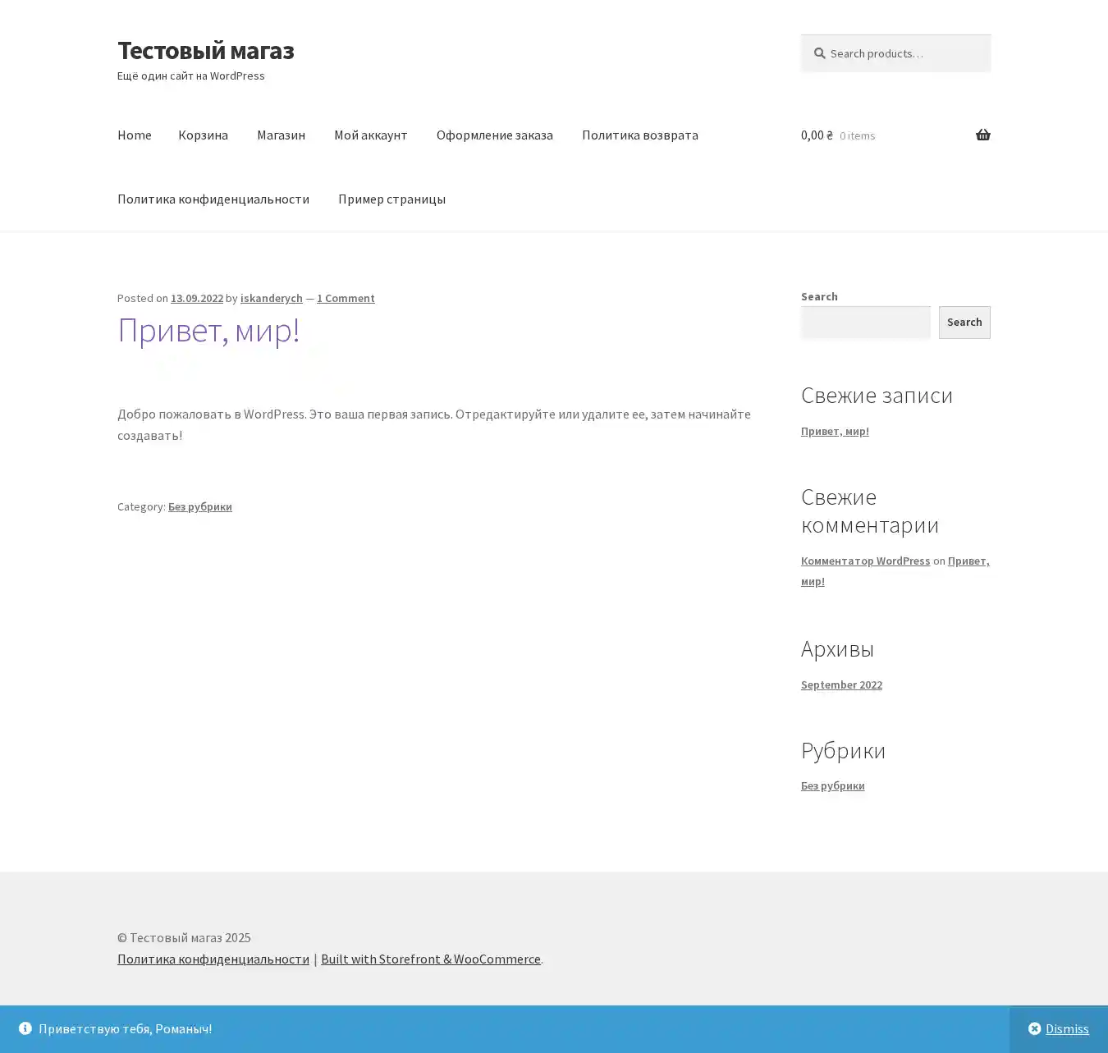
Task: Go to the Магазин page
Action: pos(281,135)
